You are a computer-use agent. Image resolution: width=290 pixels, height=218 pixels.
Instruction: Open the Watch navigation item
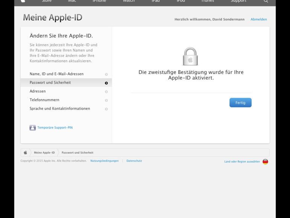click(x=129, y=1)
